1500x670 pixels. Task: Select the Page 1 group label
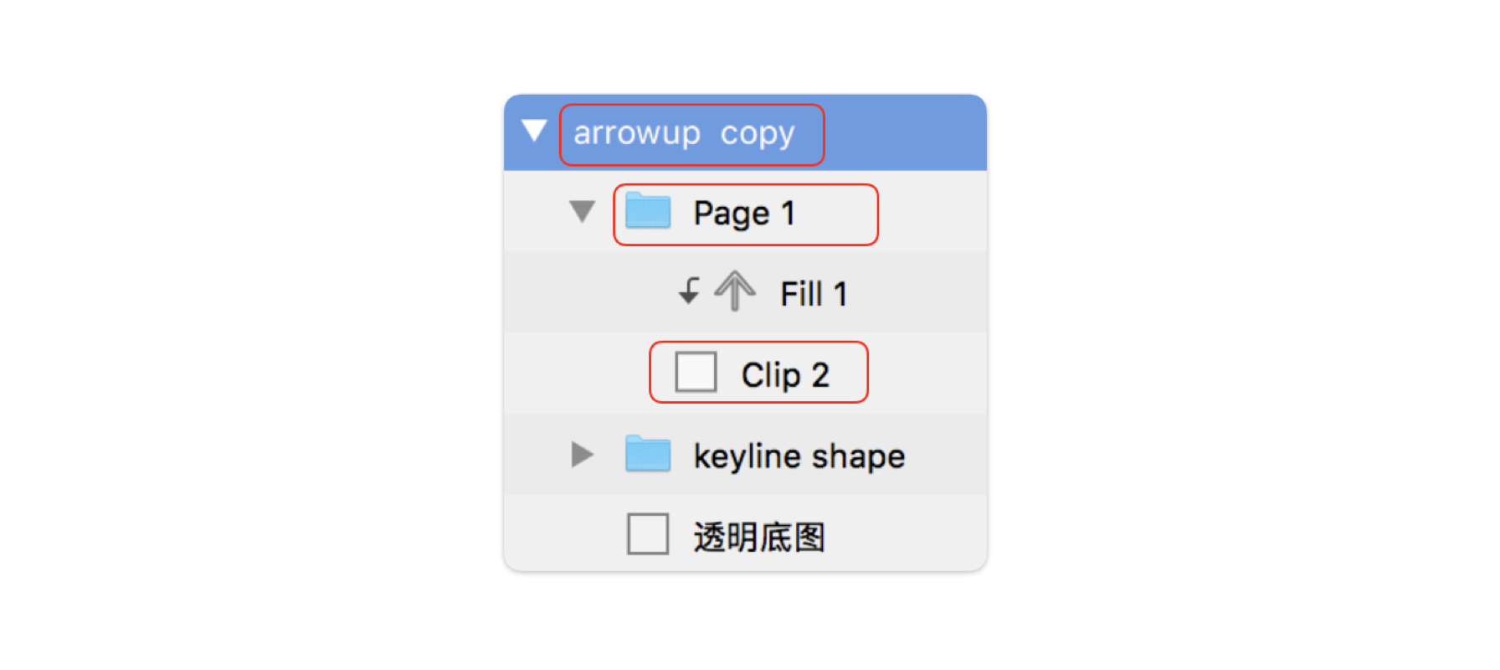(x=744, y=214)
